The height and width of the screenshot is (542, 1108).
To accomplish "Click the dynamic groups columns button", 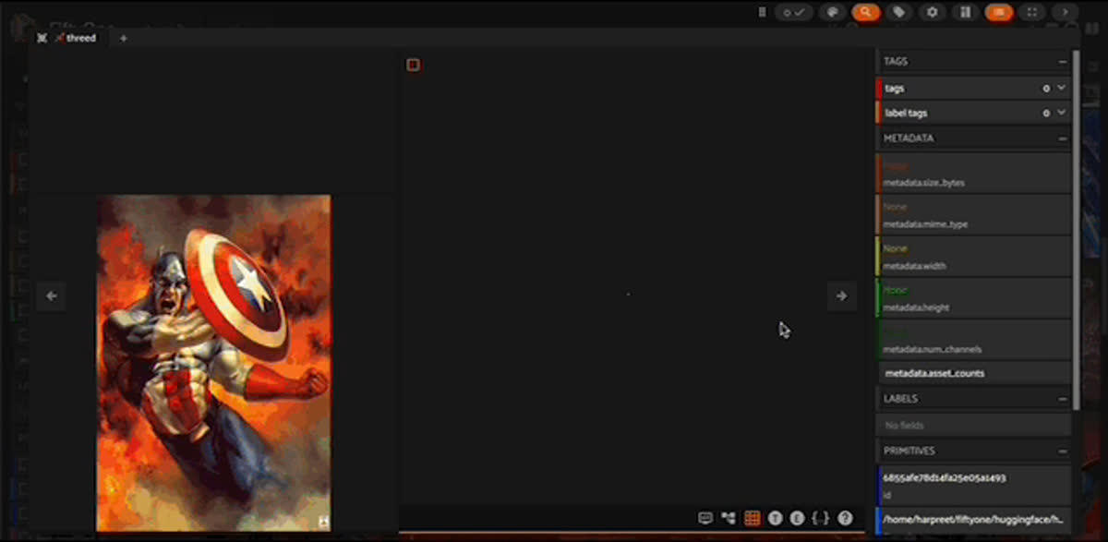I will (x=965, y=12).
